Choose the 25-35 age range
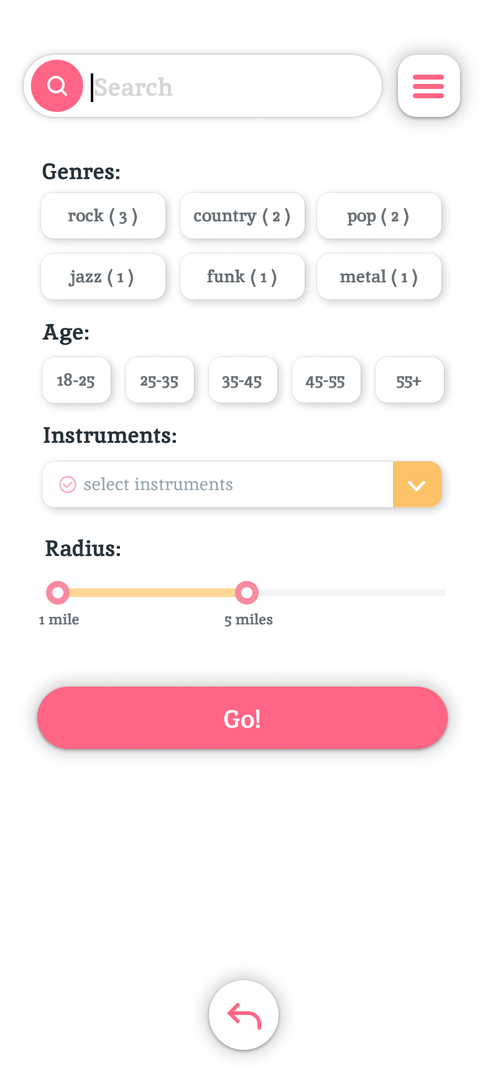The height and width of the screenshot is (1076, 485). pyautogui.click(x=159, y=380)
